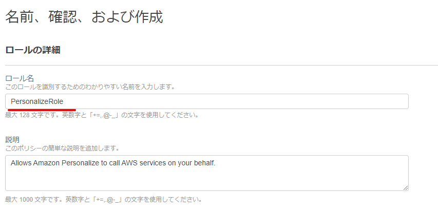The height and width of the screenshot is (215, 438).
Task: Click the 名前、確認、および作成 page heading
Action: (x=84, y=17)
